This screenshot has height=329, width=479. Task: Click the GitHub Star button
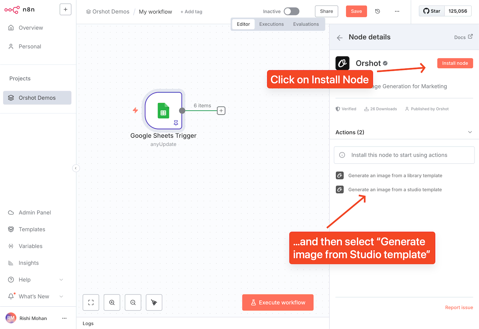(x=432, y=11)
